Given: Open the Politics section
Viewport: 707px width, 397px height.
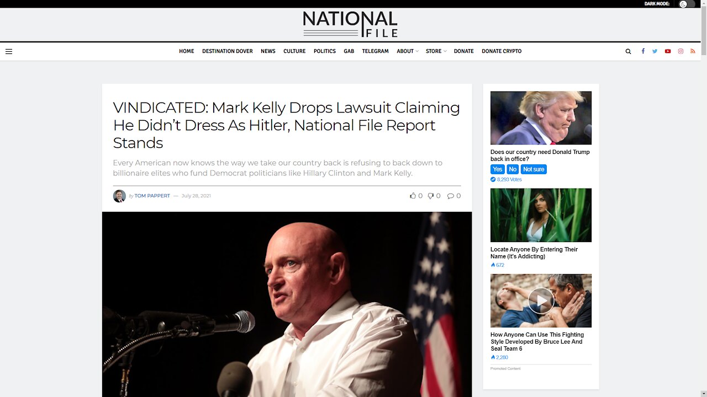Looking at the screenshot, I should [325, 51].
